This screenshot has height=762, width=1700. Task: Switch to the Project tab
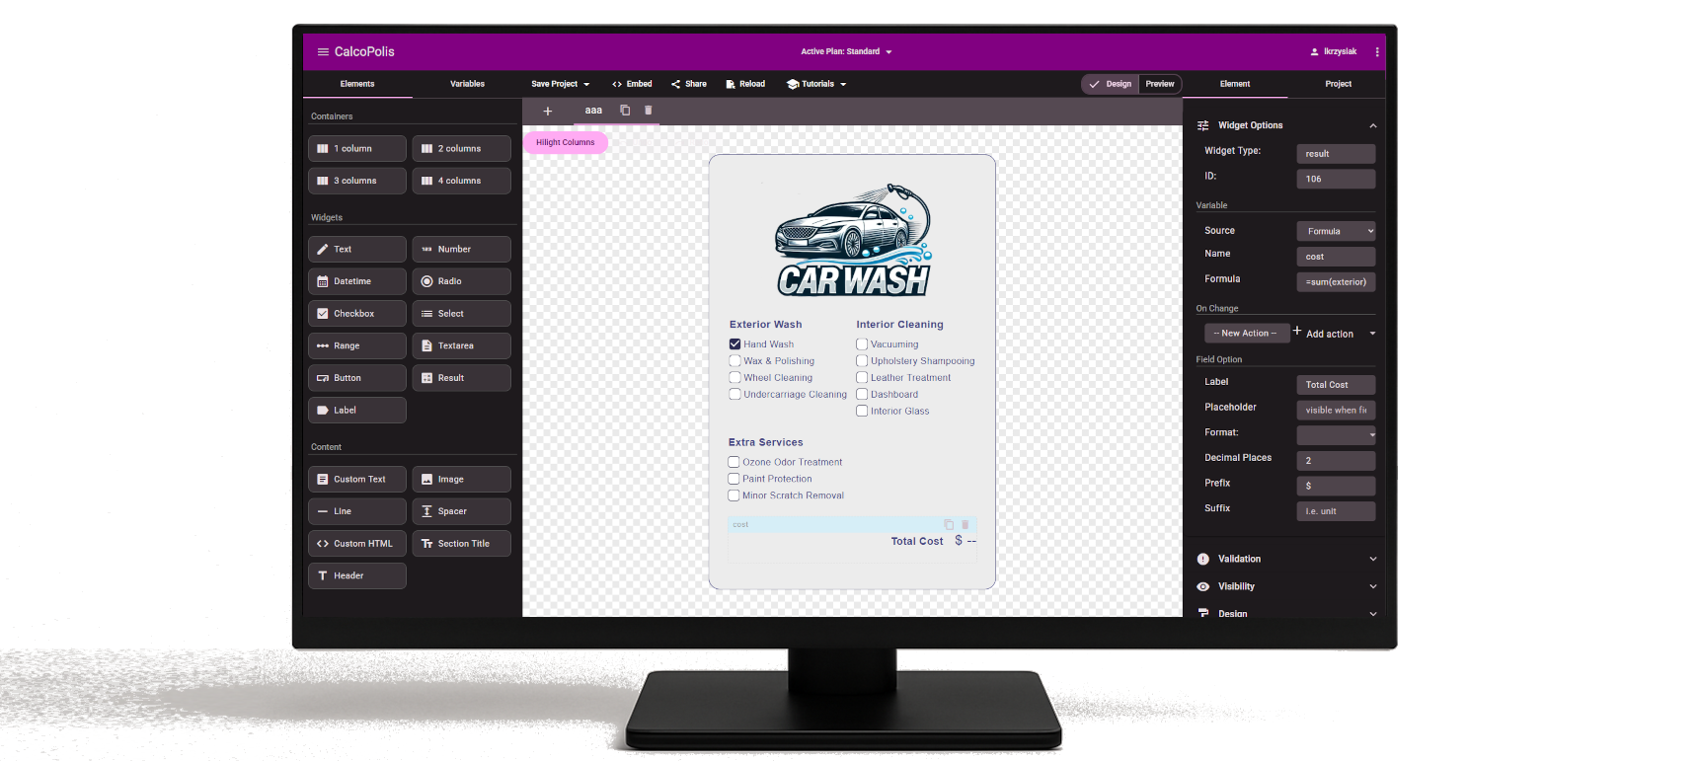tap(1338, 84)
